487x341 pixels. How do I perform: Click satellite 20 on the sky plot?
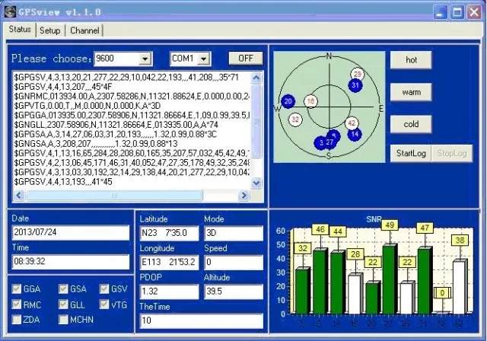(288, 101)
